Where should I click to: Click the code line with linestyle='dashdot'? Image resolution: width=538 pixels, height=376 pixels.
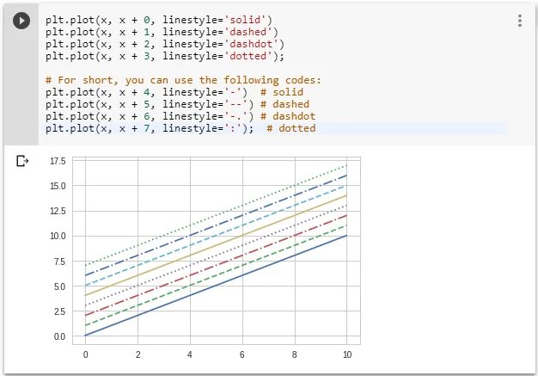pos(165,44)
